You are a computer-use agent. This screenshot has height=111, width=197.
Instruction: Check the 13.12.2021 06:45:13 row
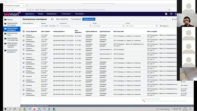(23, 40)
